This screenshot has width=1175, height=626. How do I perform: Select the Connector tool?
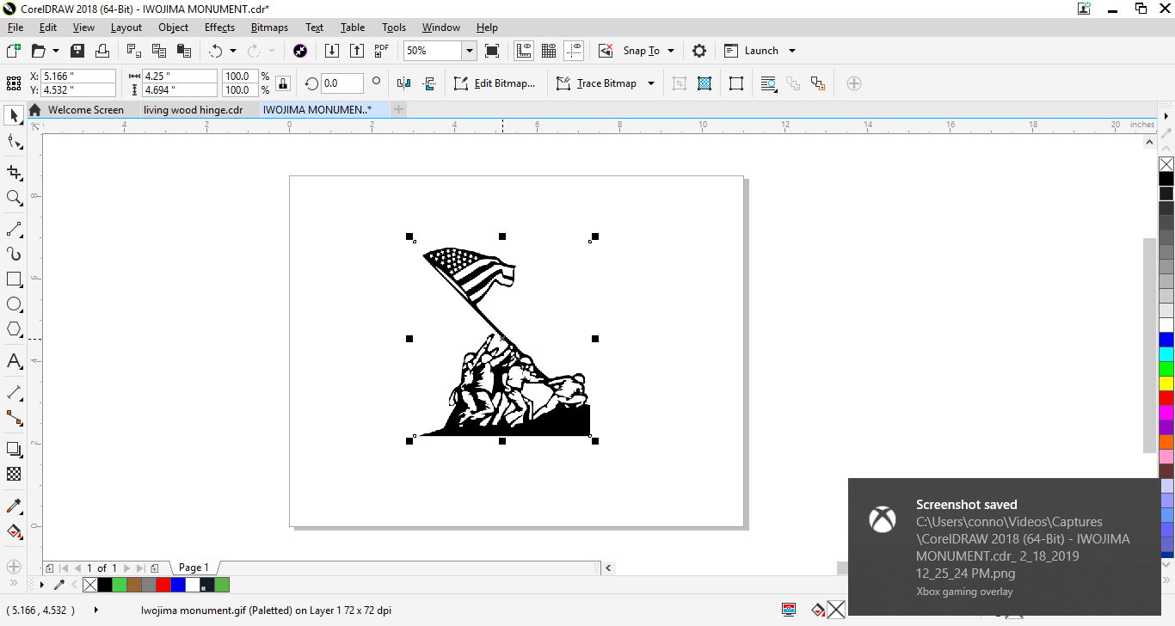pos(14,418)
